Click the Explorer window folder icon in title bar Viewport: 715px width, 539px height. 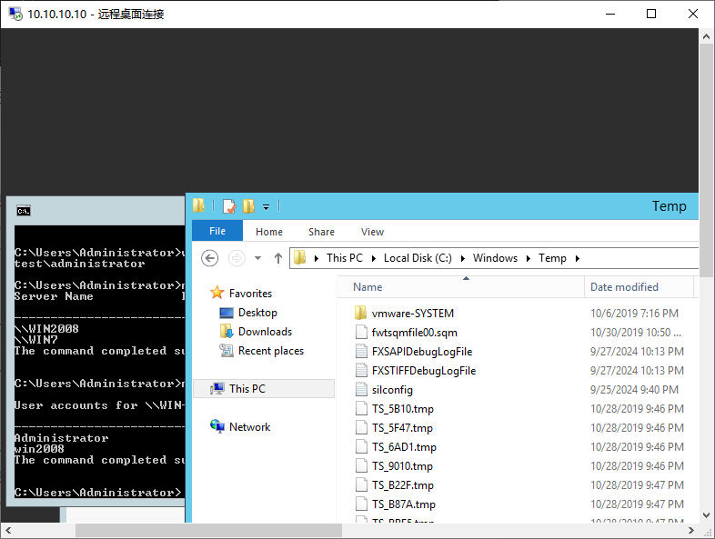[x=199, y=205]
